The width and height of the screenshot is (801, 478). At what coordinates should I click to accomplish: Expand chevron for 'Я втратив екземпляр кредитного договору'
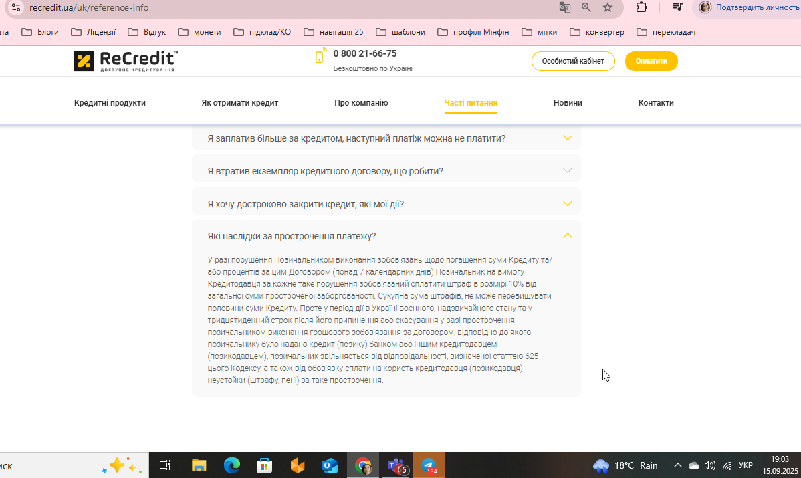[567, 170]
